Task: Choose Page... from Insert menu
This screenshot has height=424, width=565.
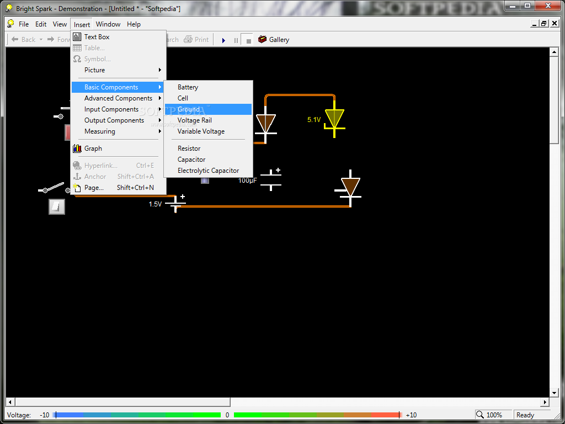Action: pos(118,188)
